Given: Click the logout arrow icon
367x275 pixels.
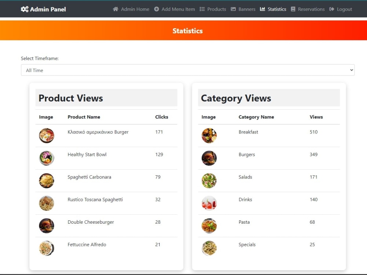Looking at the screenshot, I should click(x=332, y=9).
